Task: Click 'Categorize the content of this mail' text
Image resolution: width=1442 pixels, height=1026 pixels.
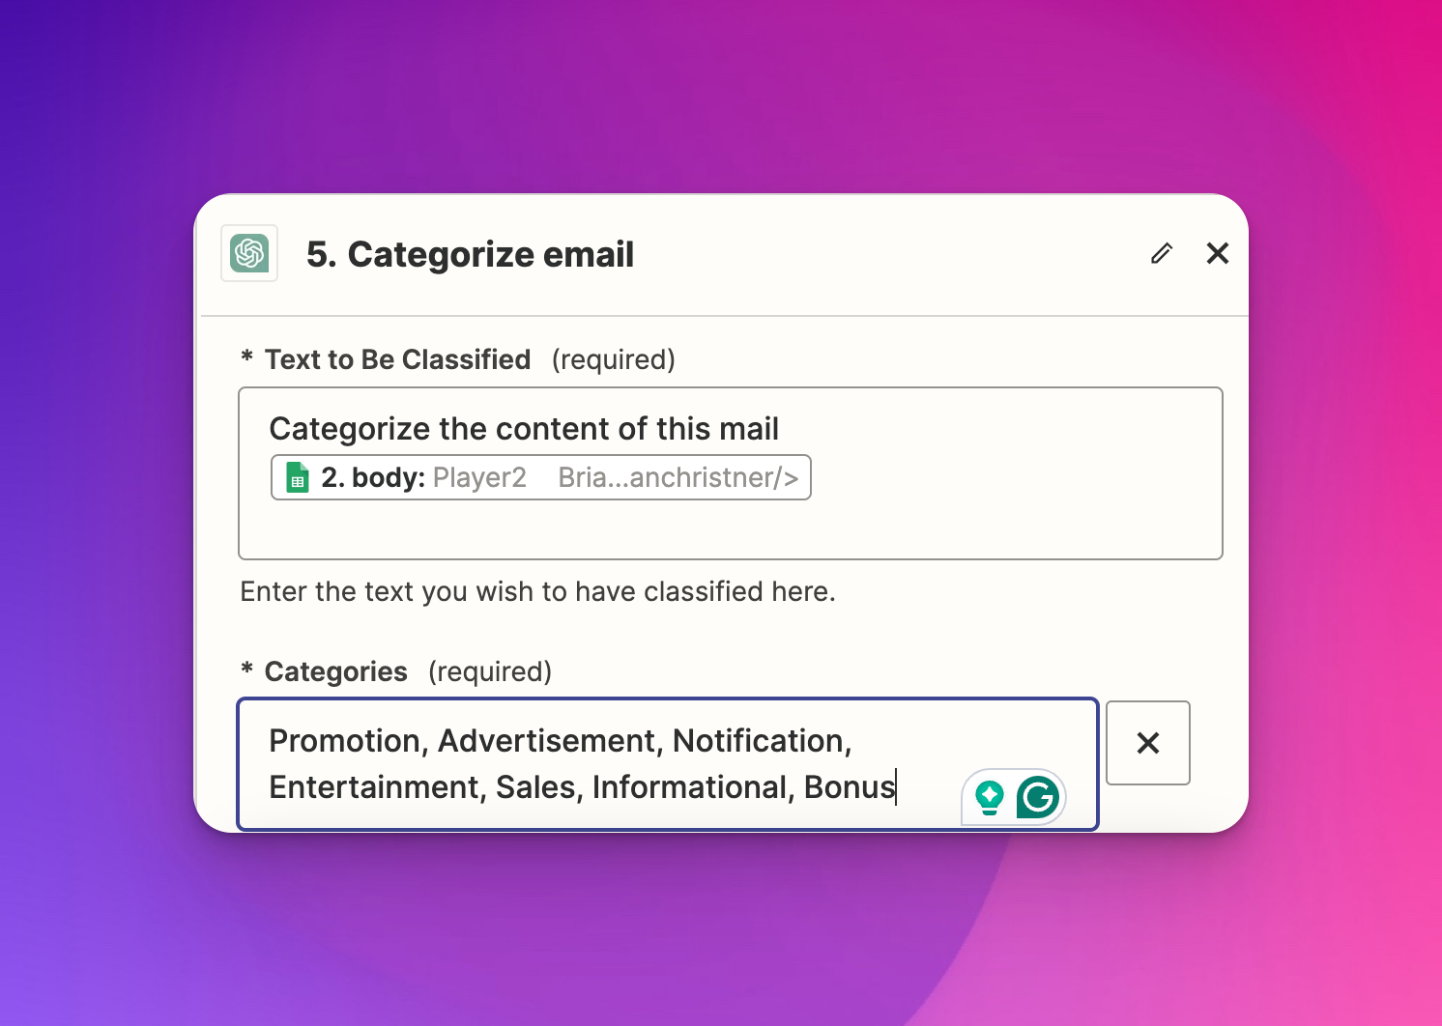Action: (524, 429)
